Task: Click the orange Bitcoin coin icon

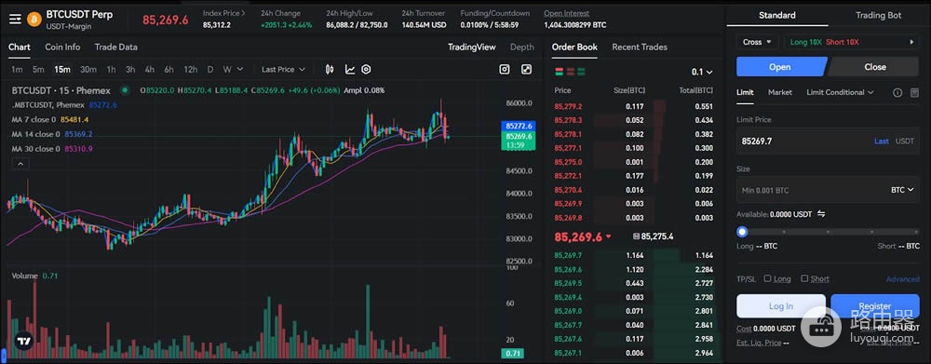Action: click(34, 19)
